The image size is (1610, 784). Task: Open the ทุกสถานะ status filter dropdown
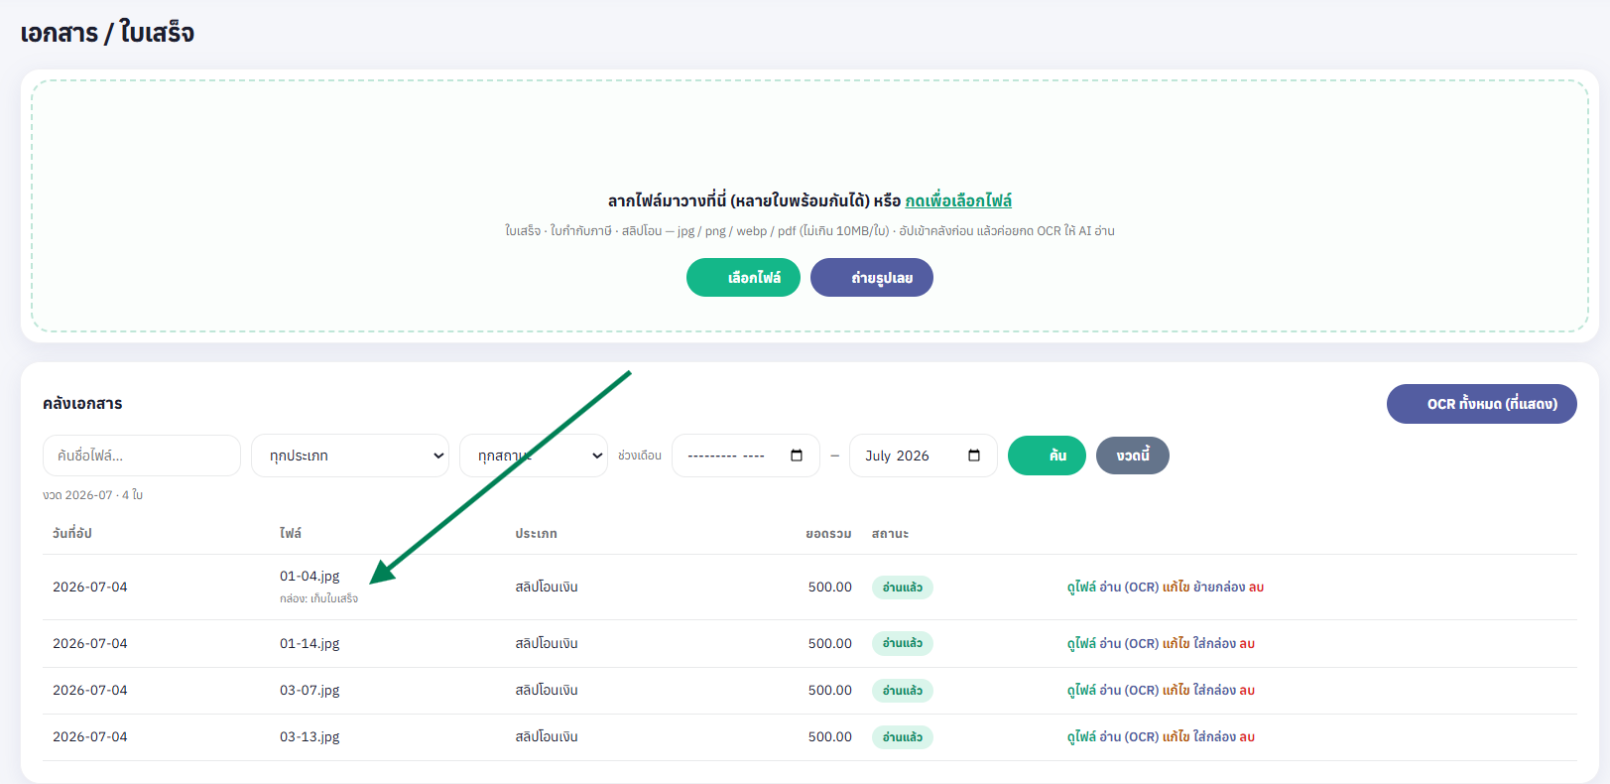pos(534,456)
